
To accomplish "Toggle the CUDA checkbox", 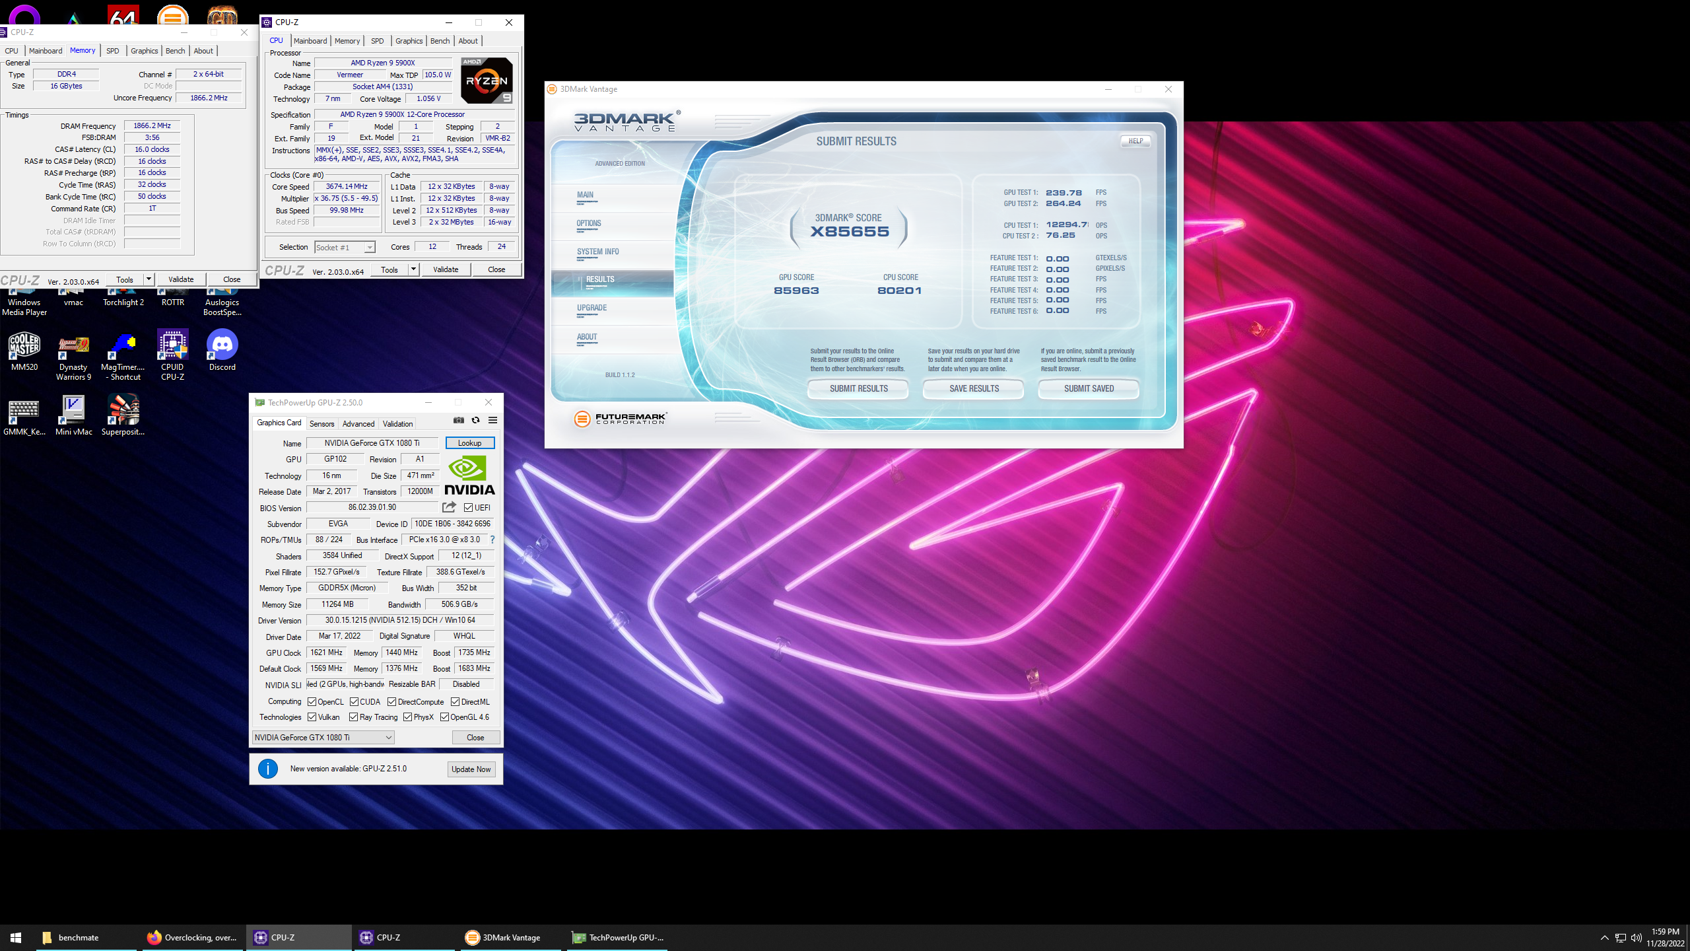I will [354, 701].
